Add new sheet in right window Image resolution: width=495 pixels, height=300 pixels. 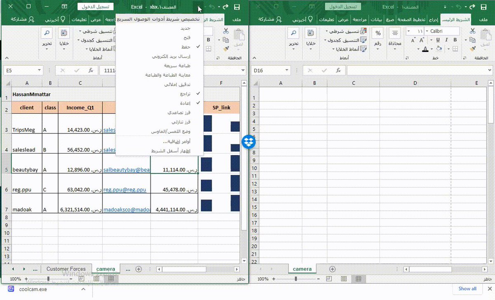[332, 269]
